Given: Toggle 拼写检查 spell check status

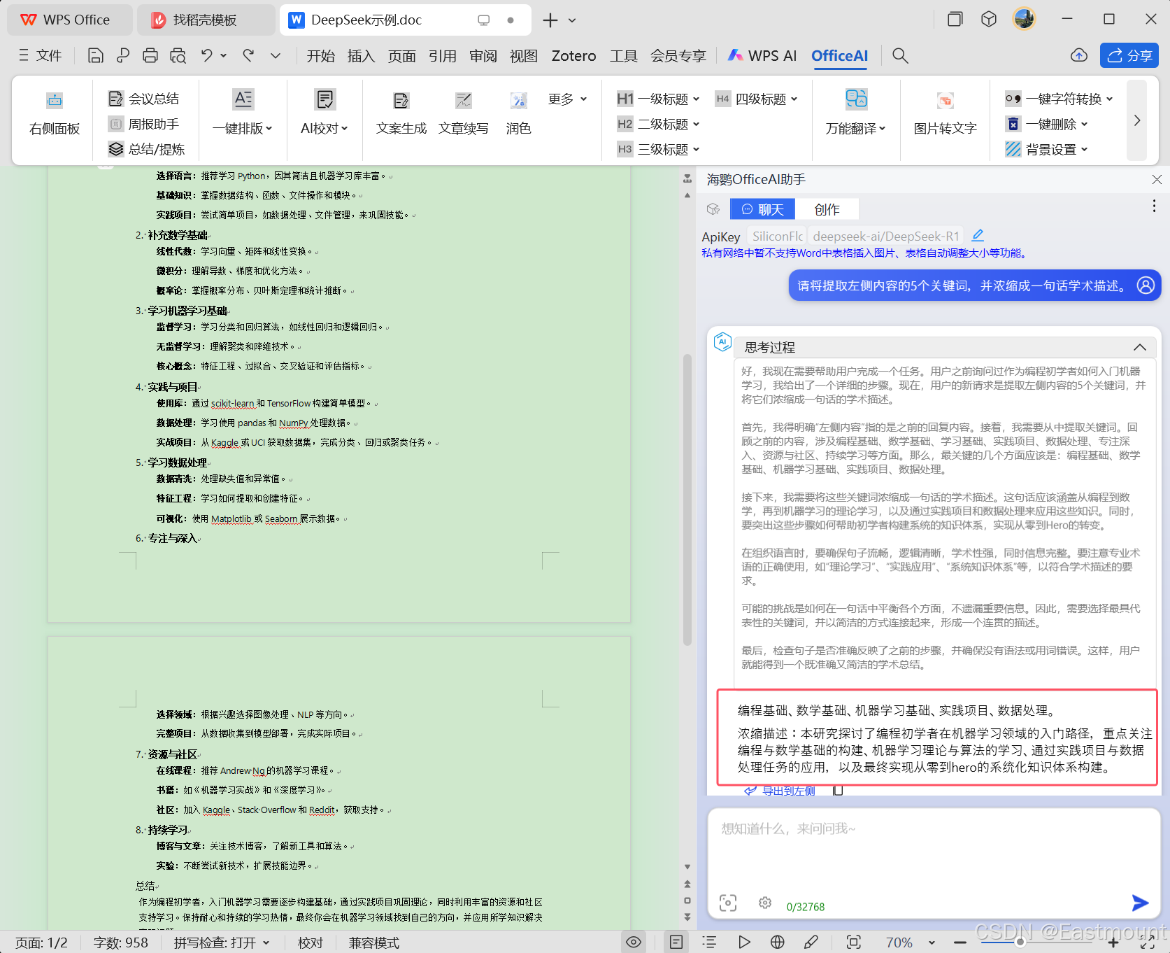Looking at the screenshot, I should [222, 943].
